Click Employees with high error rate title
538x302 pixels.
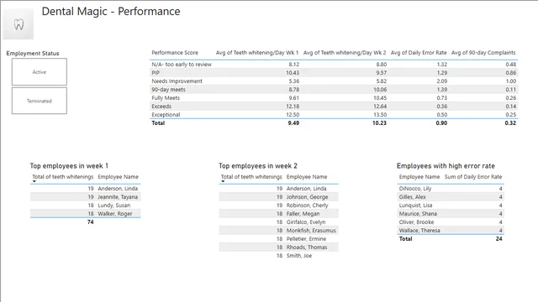click(446, 166)
